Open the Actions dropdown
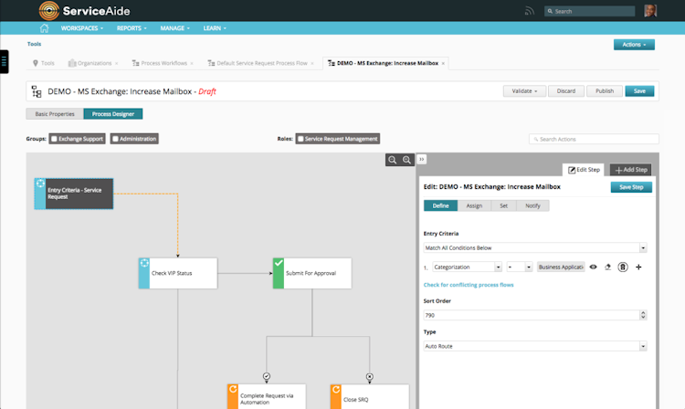Viewport: 685px width, 409px height. pos(634,45)
